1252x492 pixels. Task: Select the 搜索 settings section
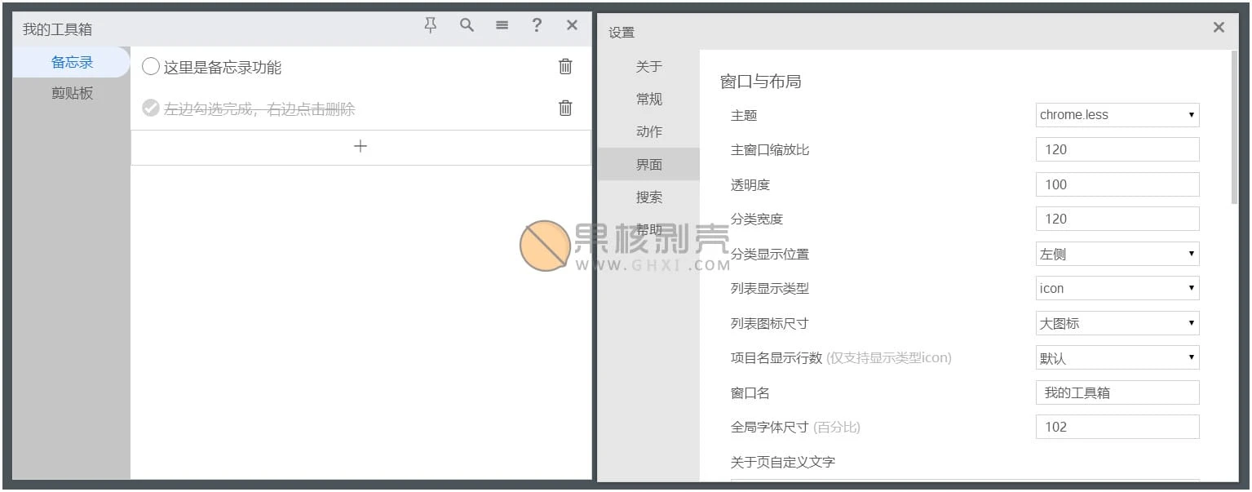click(x=648, y=197)
